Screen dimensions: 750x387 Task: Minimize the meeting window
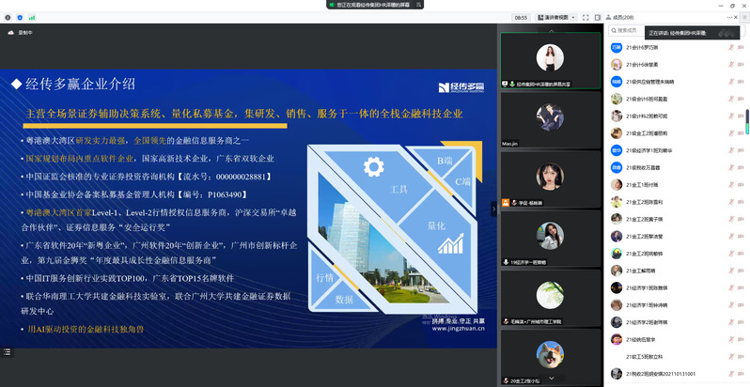coord(720,6)
